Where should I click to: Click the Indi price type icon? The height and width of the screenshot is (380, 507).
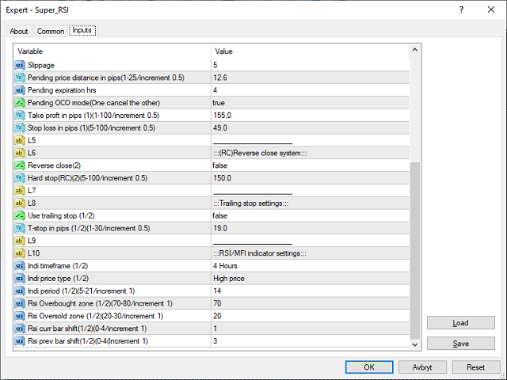(x=20, y=279)
